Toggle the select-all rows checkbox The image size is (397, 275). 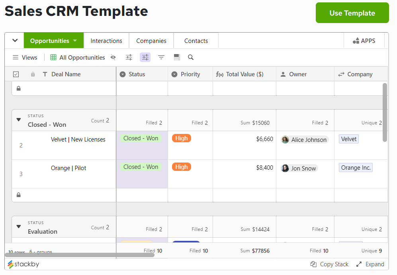(16, 74)
